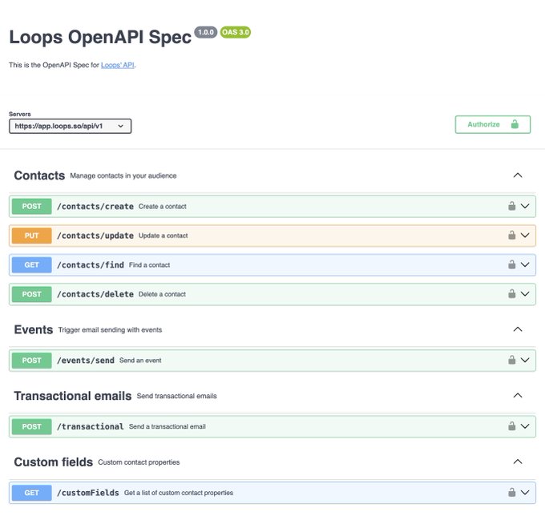Click lock icon on /contacts/find row

(x=511, y=264)
